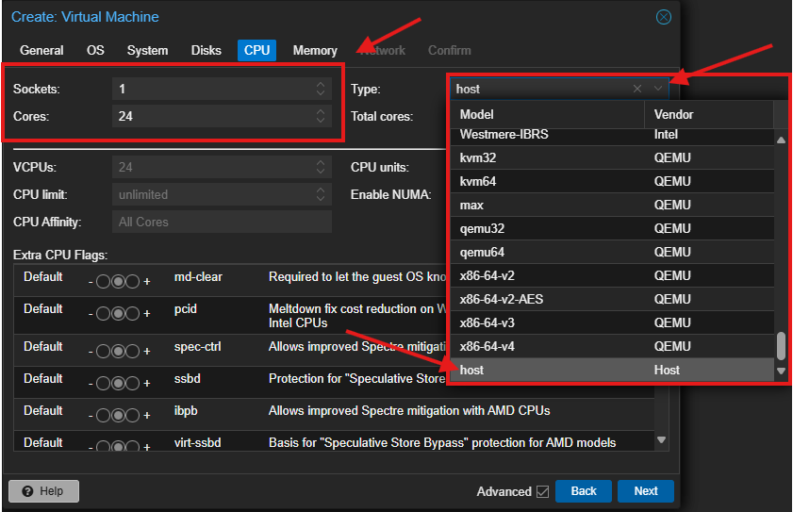Switch to the System tab
This screenshot has width=793, height=512.
point(147,51)
